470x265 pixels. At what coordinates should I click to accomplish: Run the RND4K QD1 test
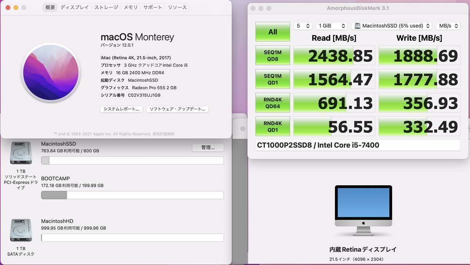[273, 126]
